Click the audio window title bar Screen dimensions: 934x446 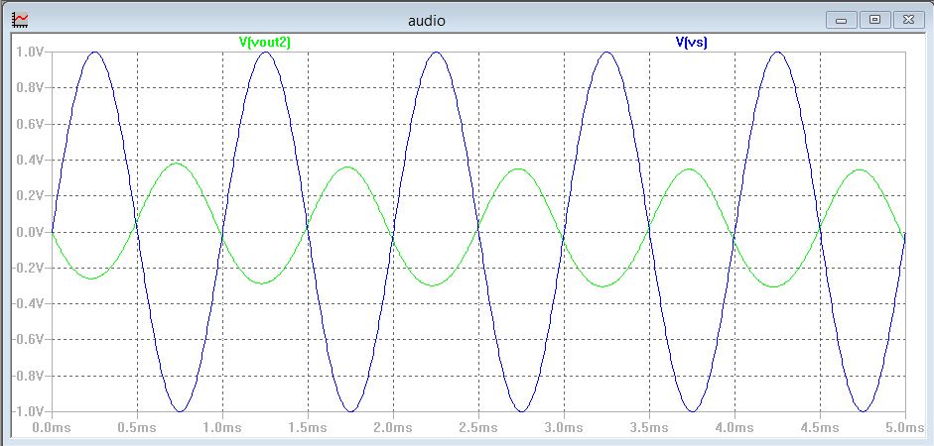[x=427, y=20]
